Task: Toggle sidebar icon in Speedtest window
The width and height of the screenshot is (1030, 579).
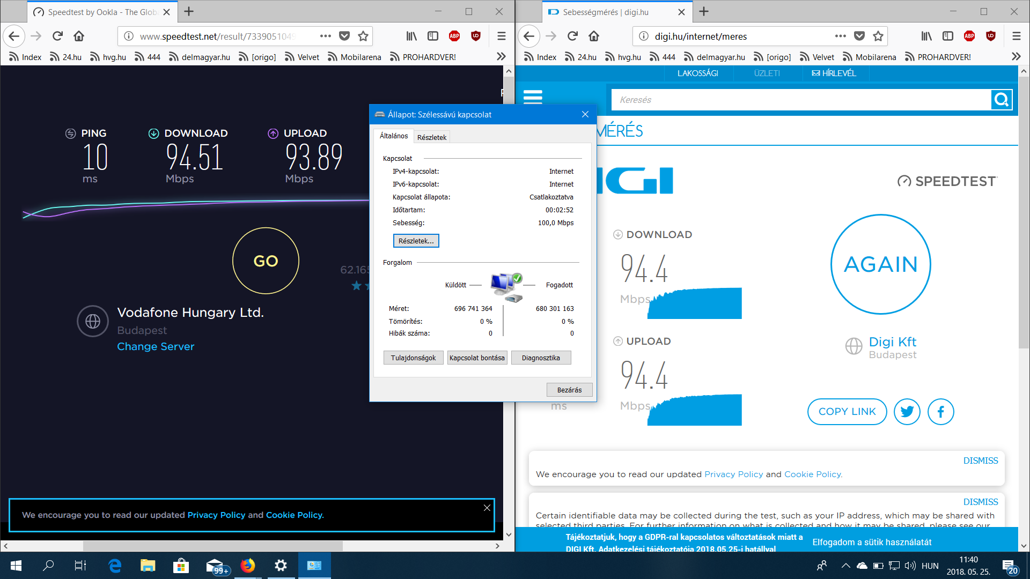Action: [433, 36]
